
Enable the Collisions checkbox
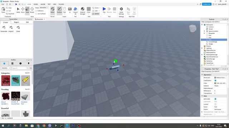coord(36,11)
